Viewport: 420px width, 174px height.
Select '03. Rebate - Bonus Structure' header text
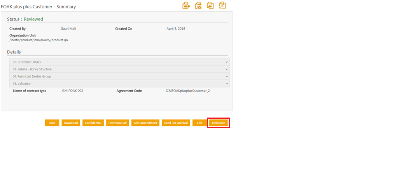point(32,69)
